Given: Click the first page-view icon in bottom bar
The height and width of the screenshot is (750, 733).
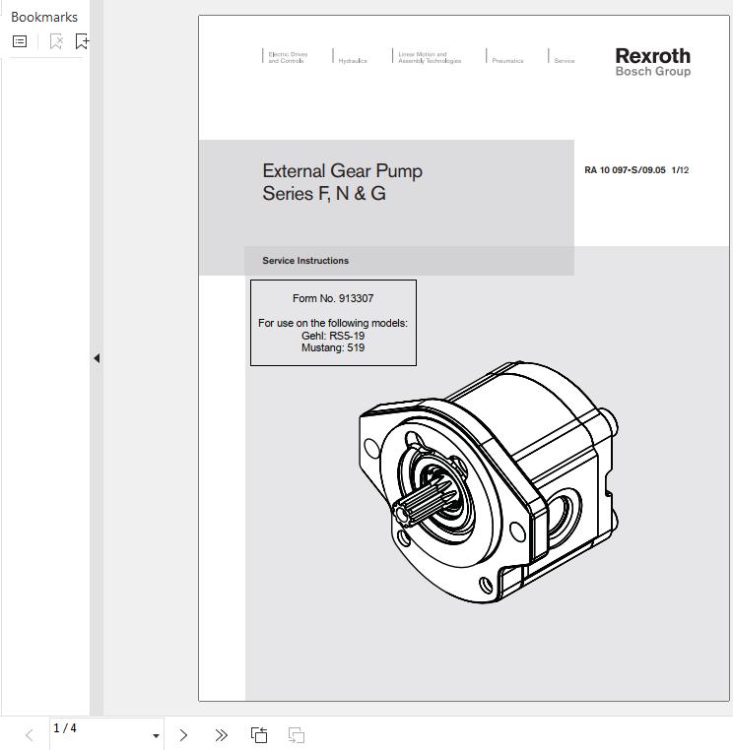Looking at the screenshot, I should (x=259, y=735).
